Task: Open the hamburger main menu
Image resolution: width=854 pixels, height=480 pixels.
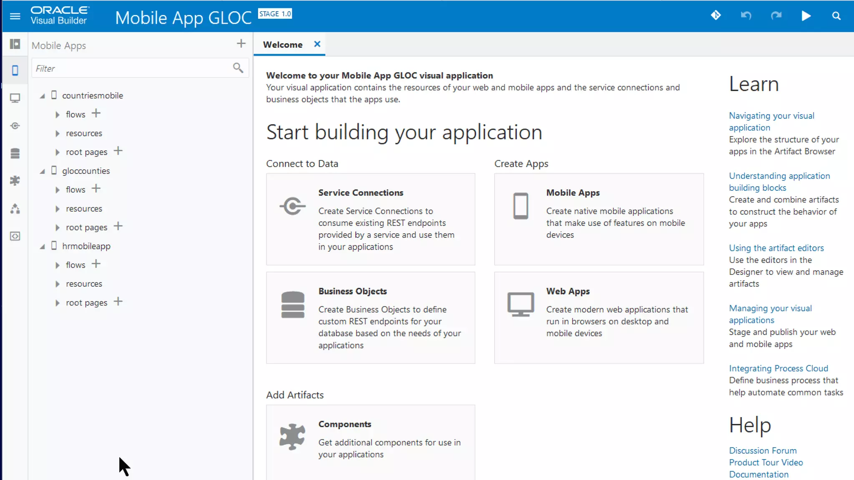Action: tap(15, 16)
